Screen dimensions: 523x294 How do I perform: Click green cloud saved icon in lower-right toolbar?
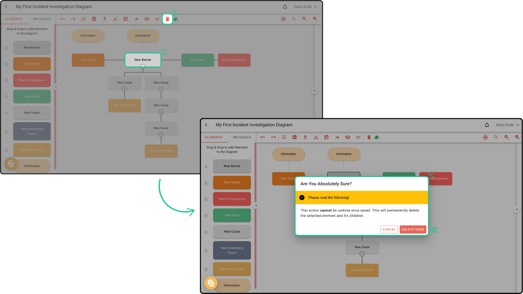pyautogui.click(x=377, y=137)
